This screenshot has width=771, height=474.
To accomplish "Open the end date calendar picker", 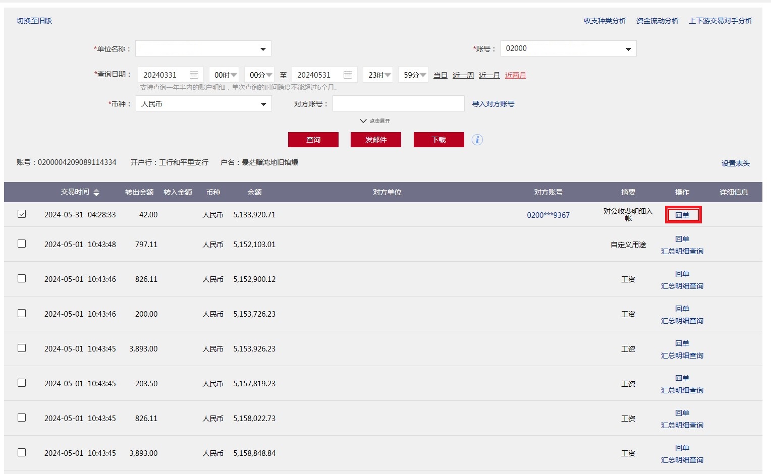I will 348,75.
